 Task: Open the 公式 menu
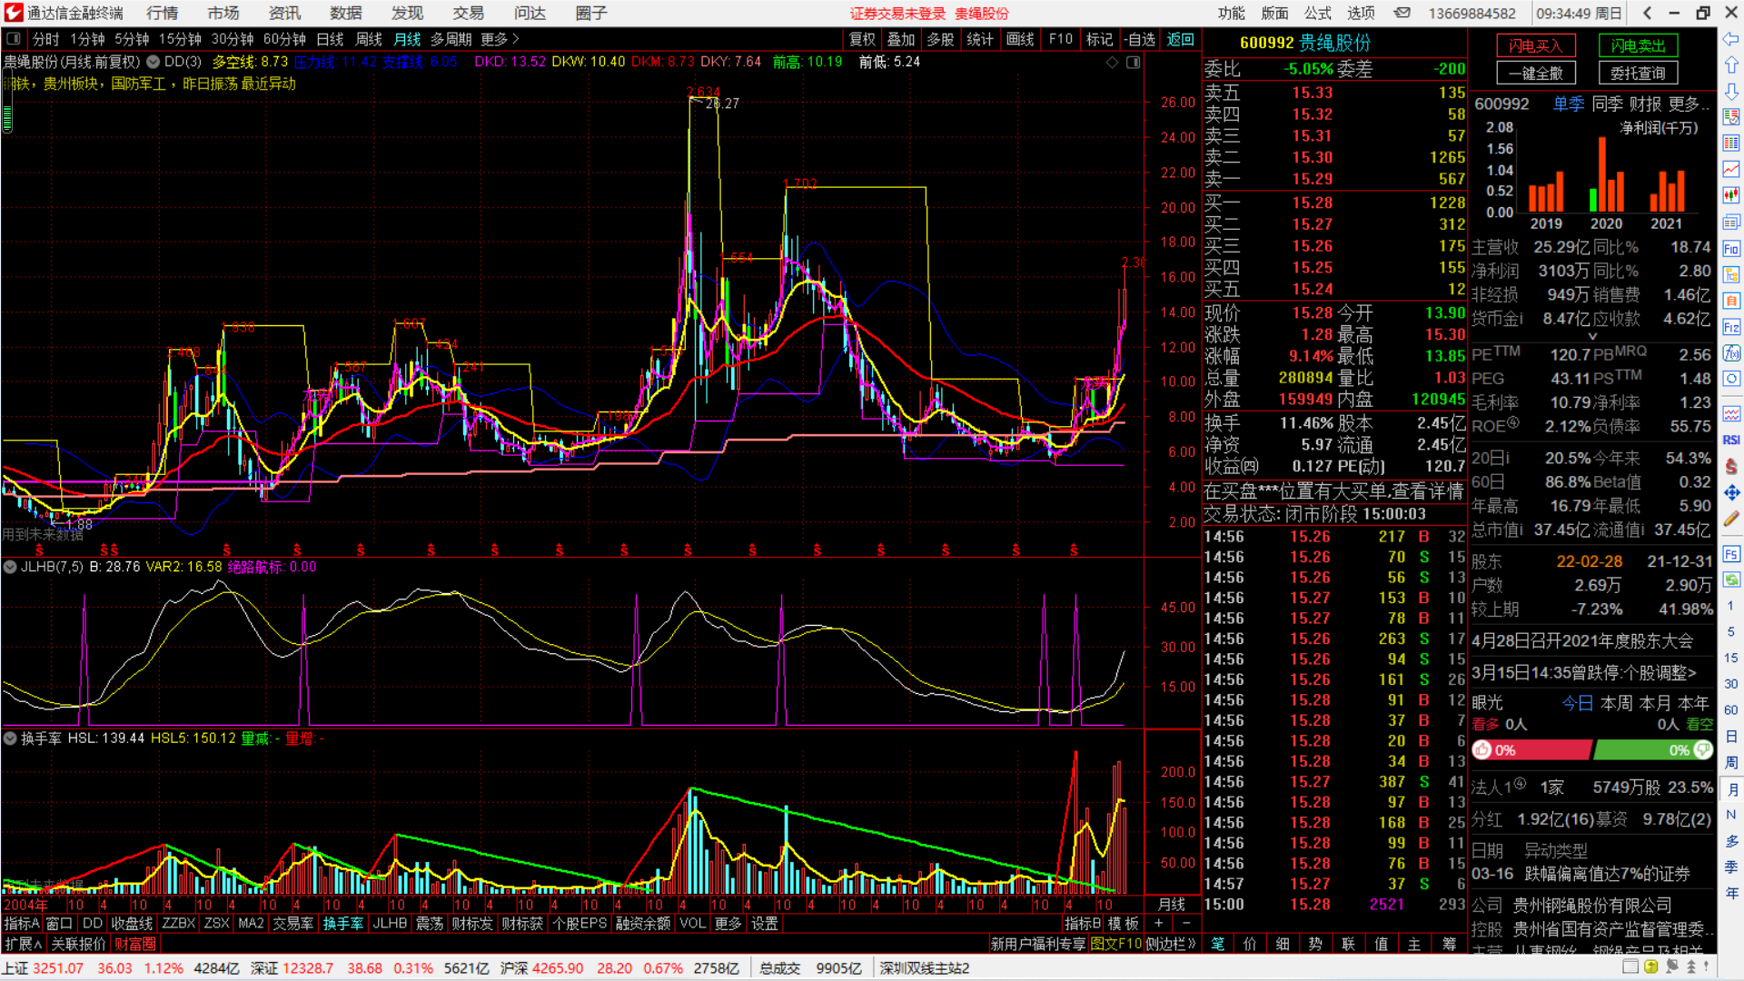(1318, 13)
